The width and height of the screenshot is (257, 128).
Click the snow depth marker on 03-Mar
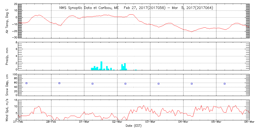tap(159, 84)
